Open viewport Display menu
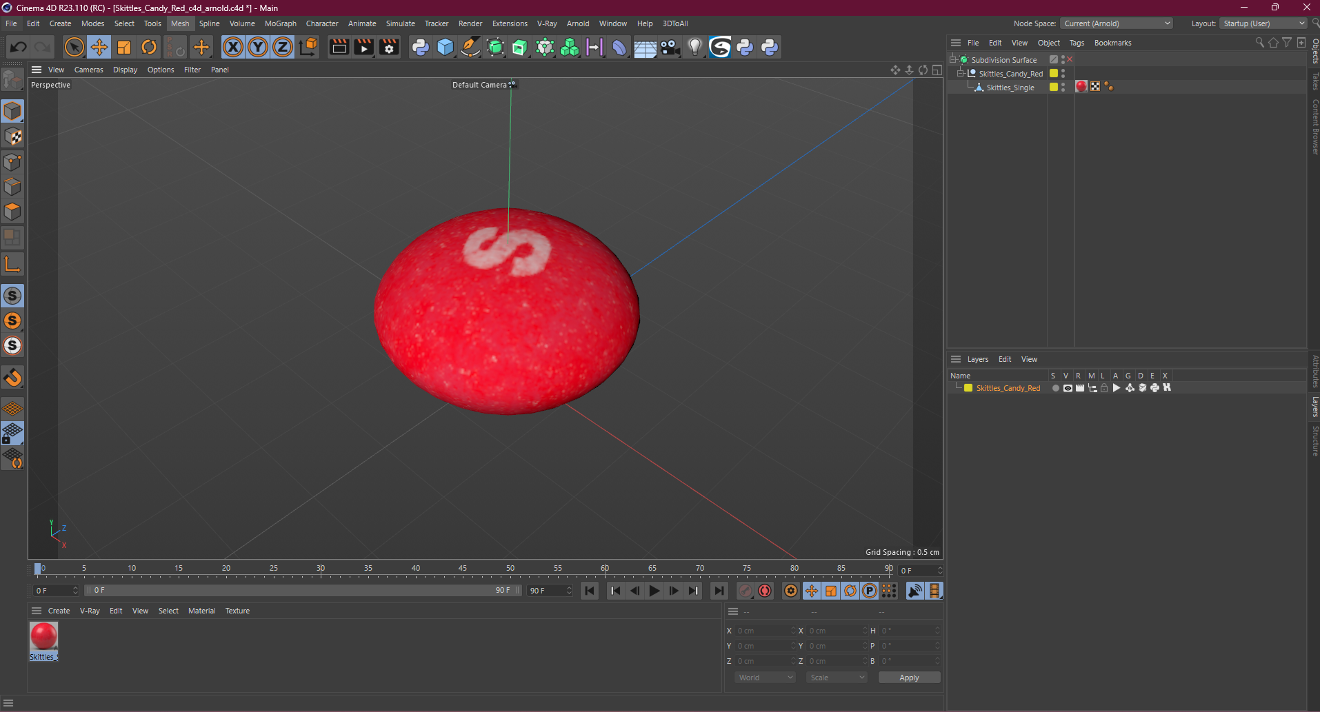This screenshot has height=712, width=1320. click(125, 70)
